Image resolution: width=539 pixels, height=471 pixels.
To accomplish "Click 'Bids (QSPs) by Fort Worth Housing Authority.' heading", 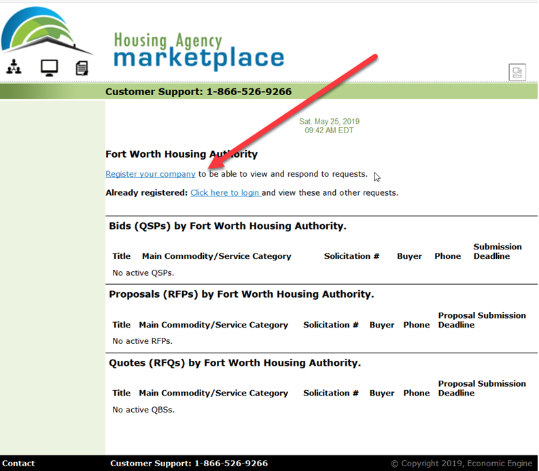I will [228, 226].
